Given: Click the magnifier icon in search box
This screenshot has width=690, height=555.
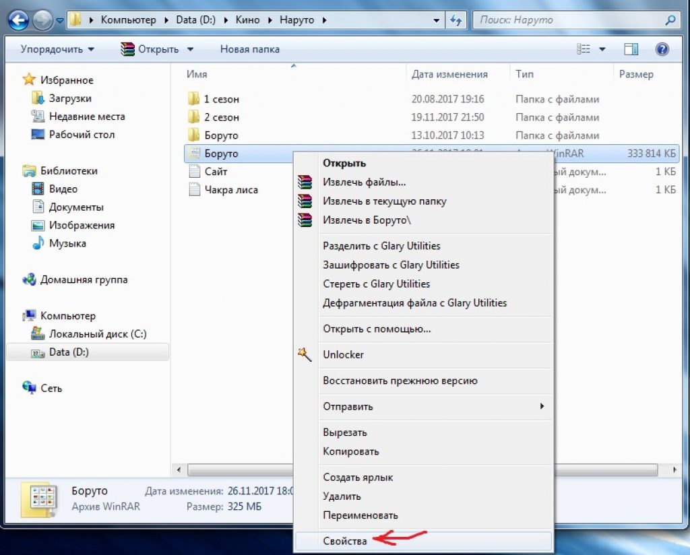Looking at the screenshot, I should click(x=670, y=20).
